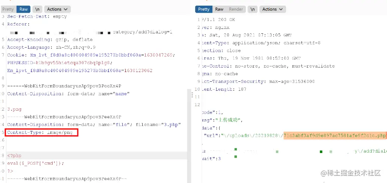Click the Thu, 19 Nov 1981 expires line
Screen dimensions: 387x183
point(251,58)
